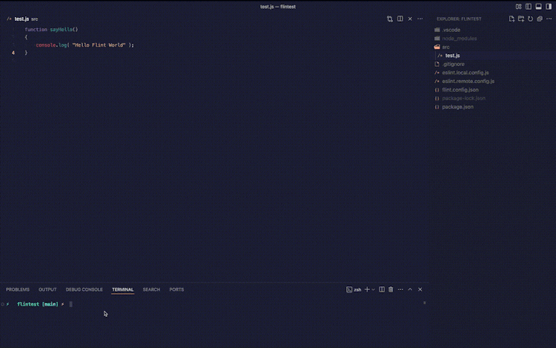Switch to the Problems tab
This screenshot has width=556, height=348.
click(18, 289)
